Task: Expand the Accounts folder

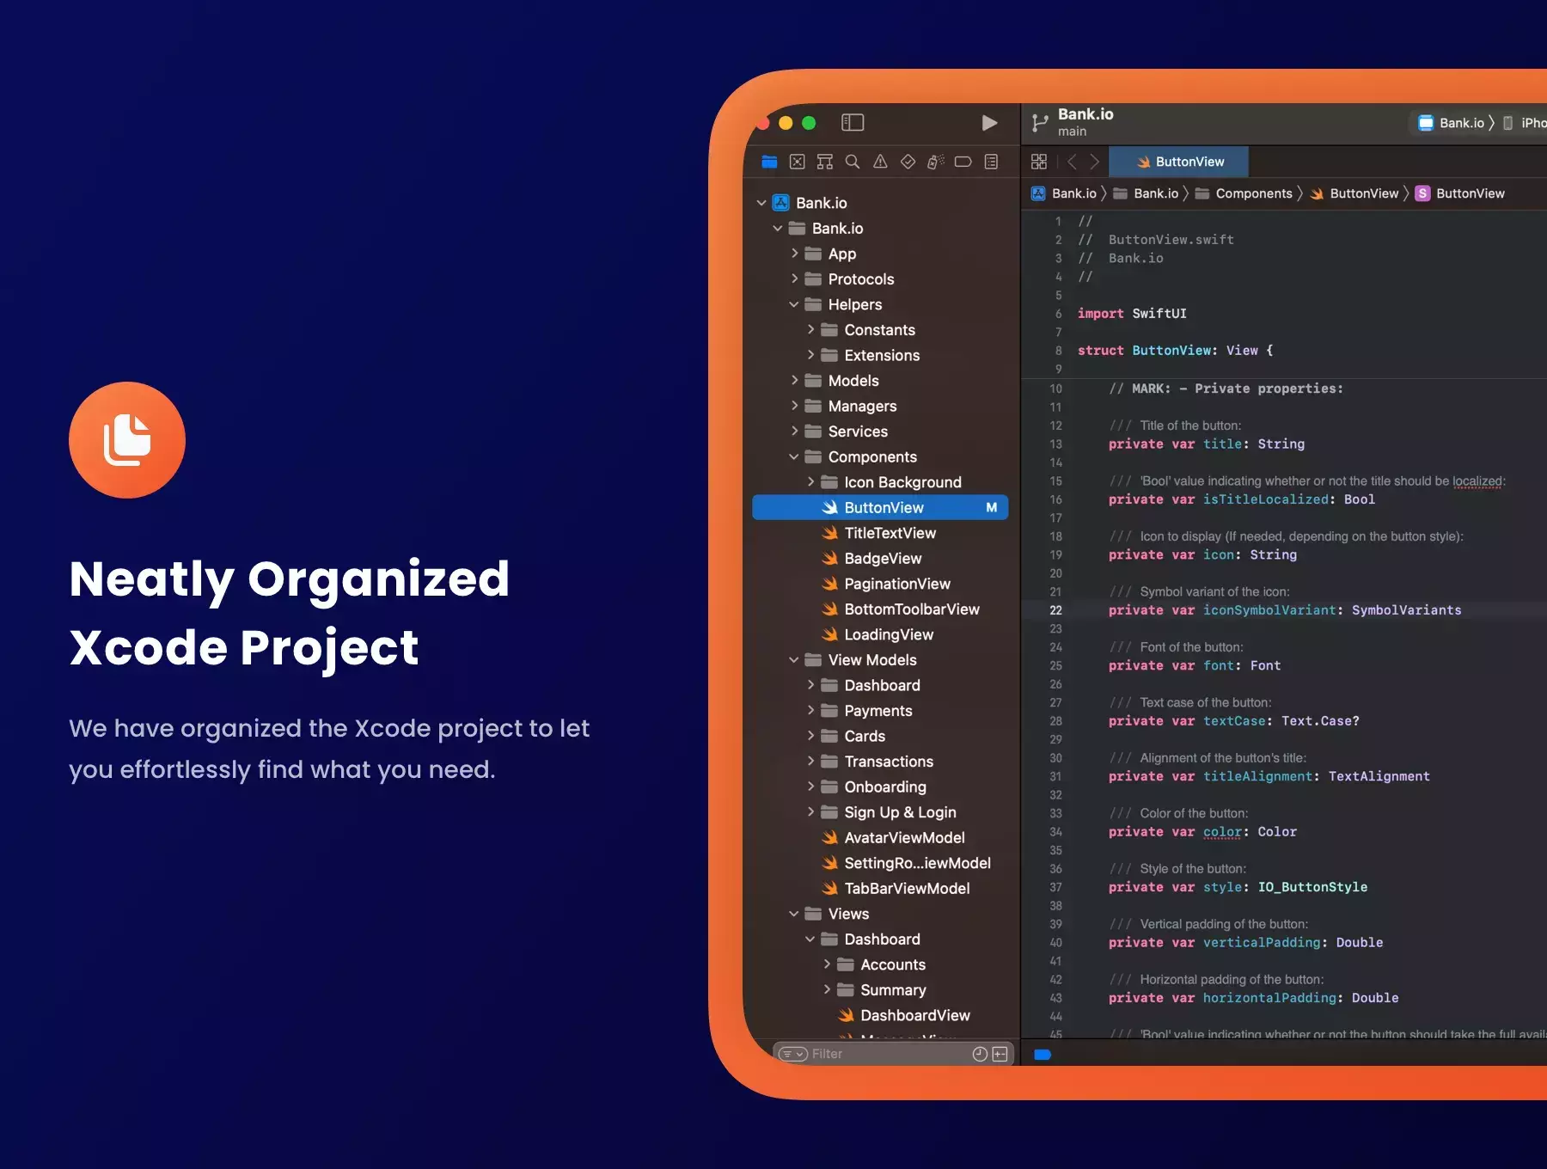Action: coord(827,964)
